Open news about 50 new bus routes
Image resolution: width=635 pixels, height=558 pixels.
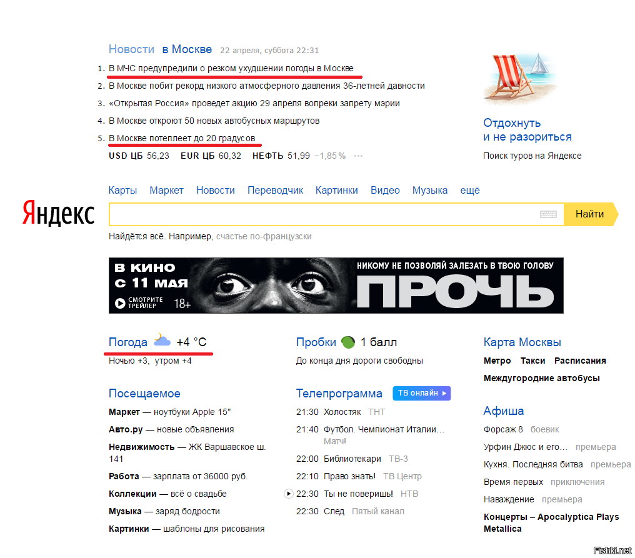(214, 121)
